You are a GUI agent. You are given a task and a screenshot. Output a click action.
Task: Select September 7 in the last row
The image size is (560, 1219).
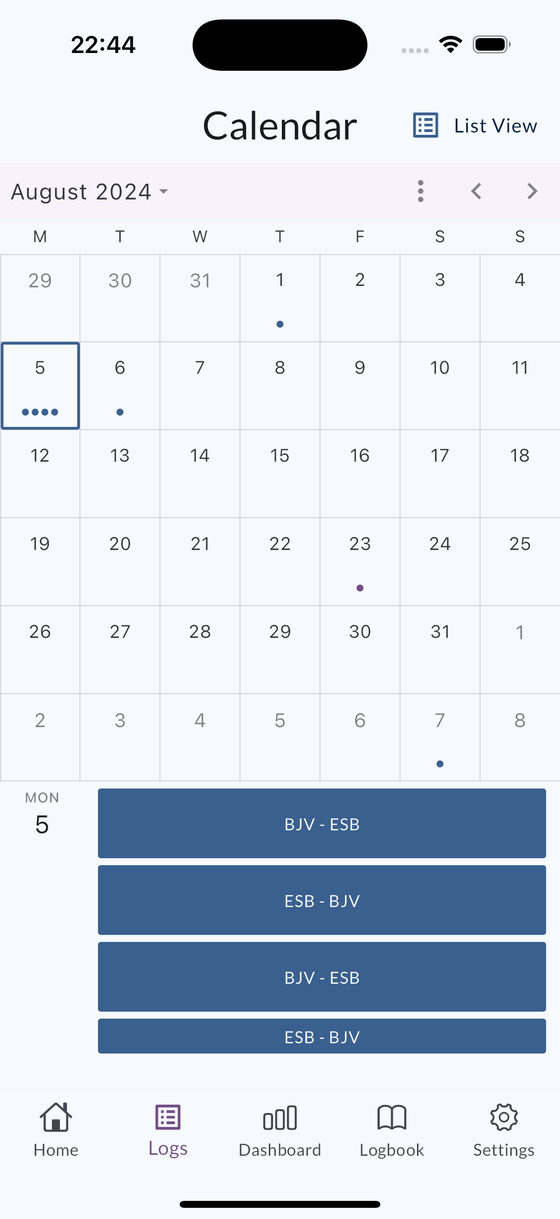(440, 737)
